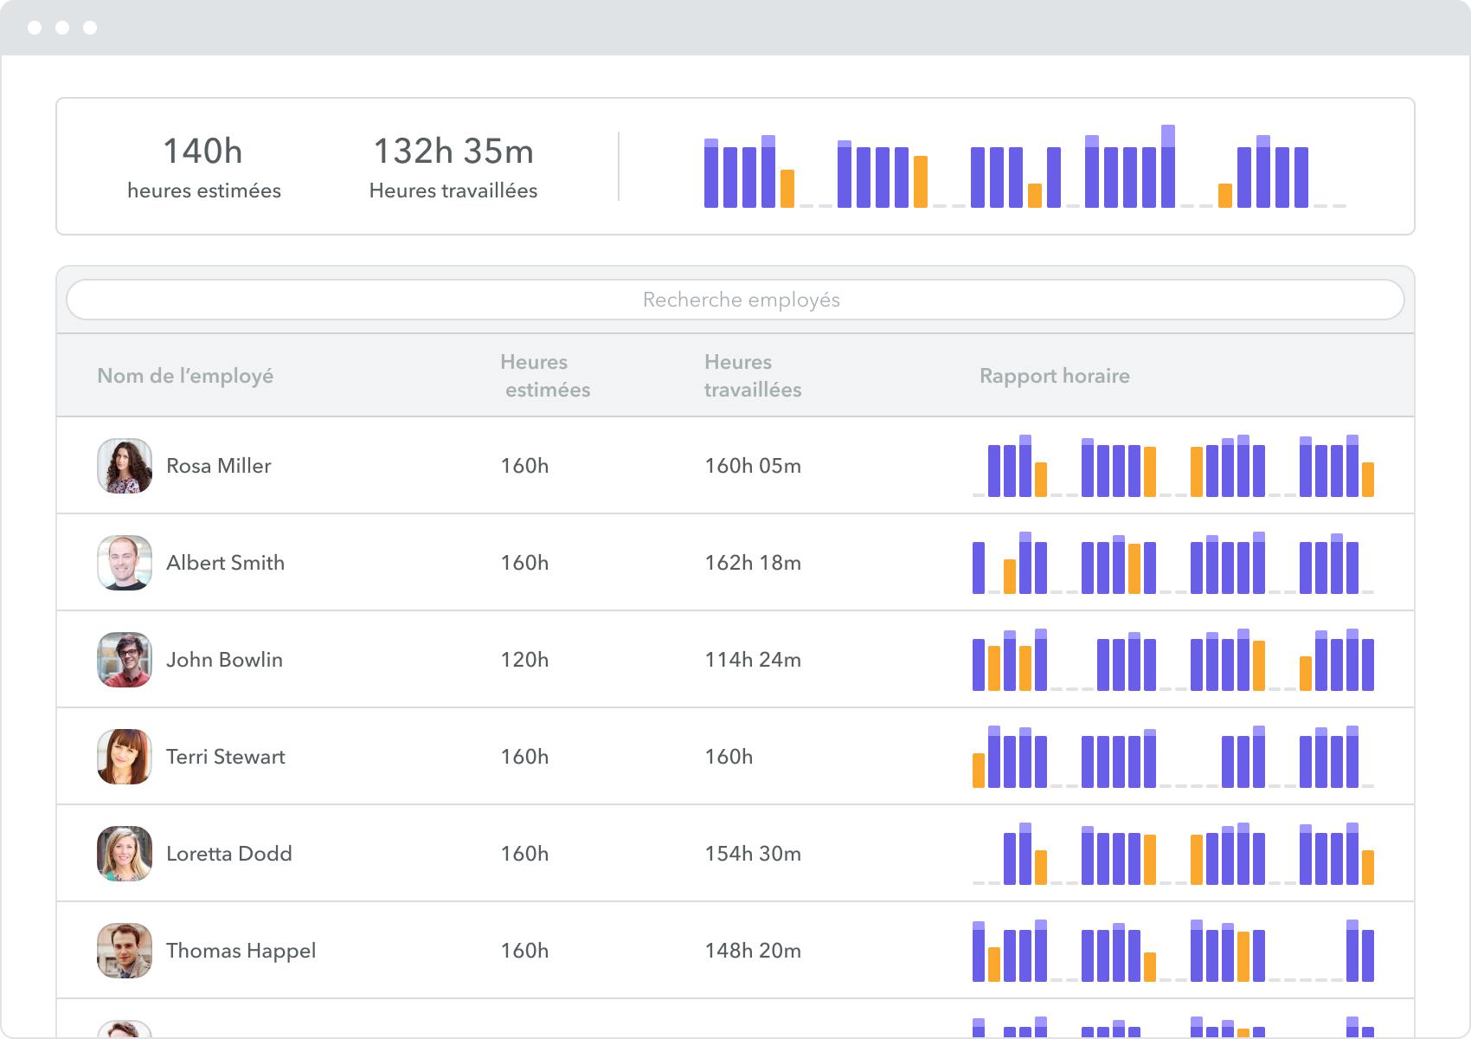Open Thomas Happel's hourly report chart

[1173, 951]
